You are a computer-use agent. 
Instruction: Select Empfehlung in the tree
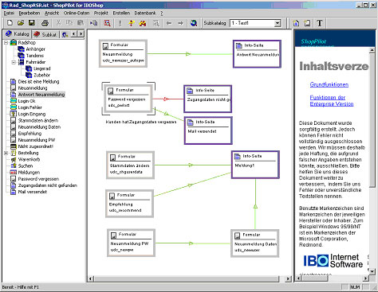pyautogui.click(x=30, y=134)
